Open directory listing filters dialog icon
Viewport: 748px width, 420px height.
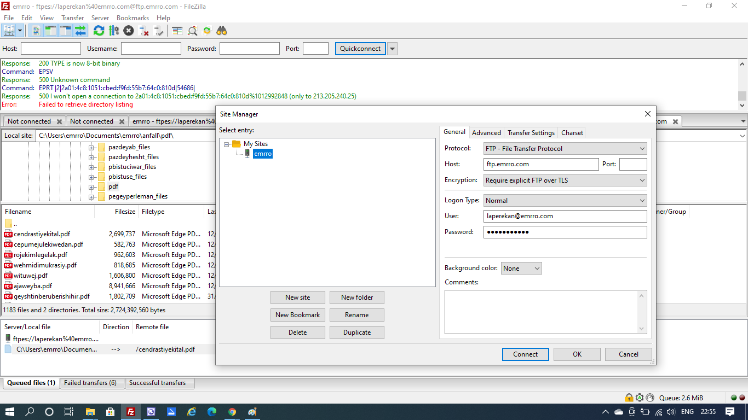[x=177, y=31]
